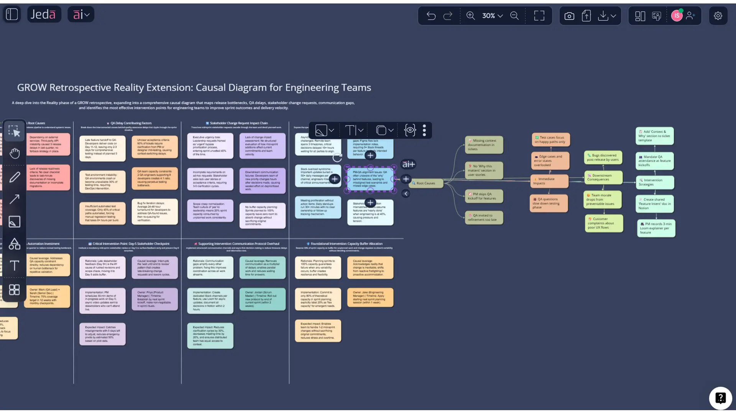This screenshot has width=736, height=414.
Task: Take a canvas screenshot with camera icon
Action: point(569,16)
